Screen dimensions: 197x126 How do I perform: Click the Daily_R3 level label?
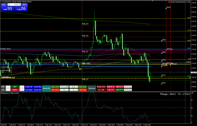click(x=85, y=24)
